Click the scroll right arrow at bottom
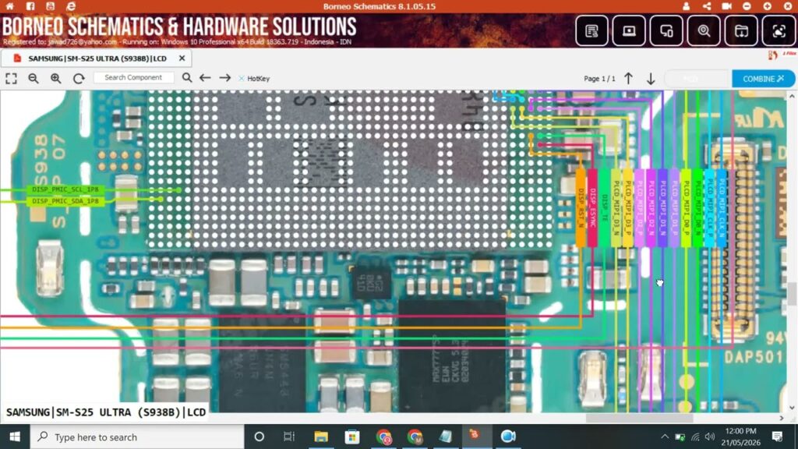The image size is (798, 449). pos(782,418)
